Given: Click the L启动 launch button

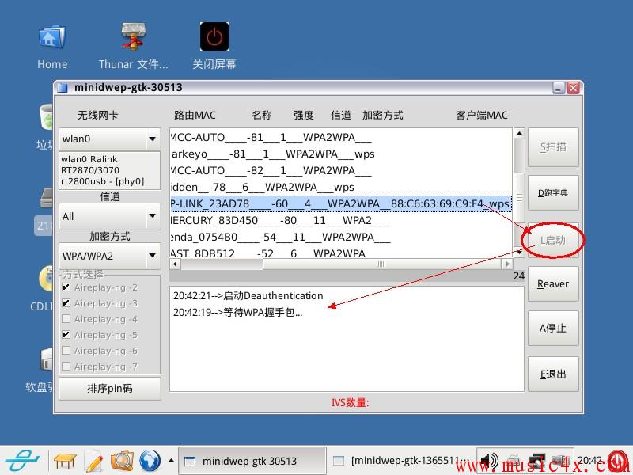Looking at the screenshot, I should coord(553,241).
